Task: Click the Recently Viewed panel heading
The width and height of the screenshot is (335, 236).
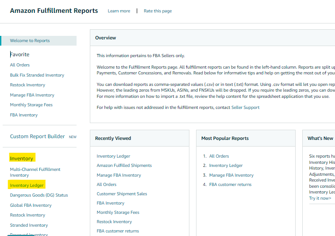Action: (113, 138)
